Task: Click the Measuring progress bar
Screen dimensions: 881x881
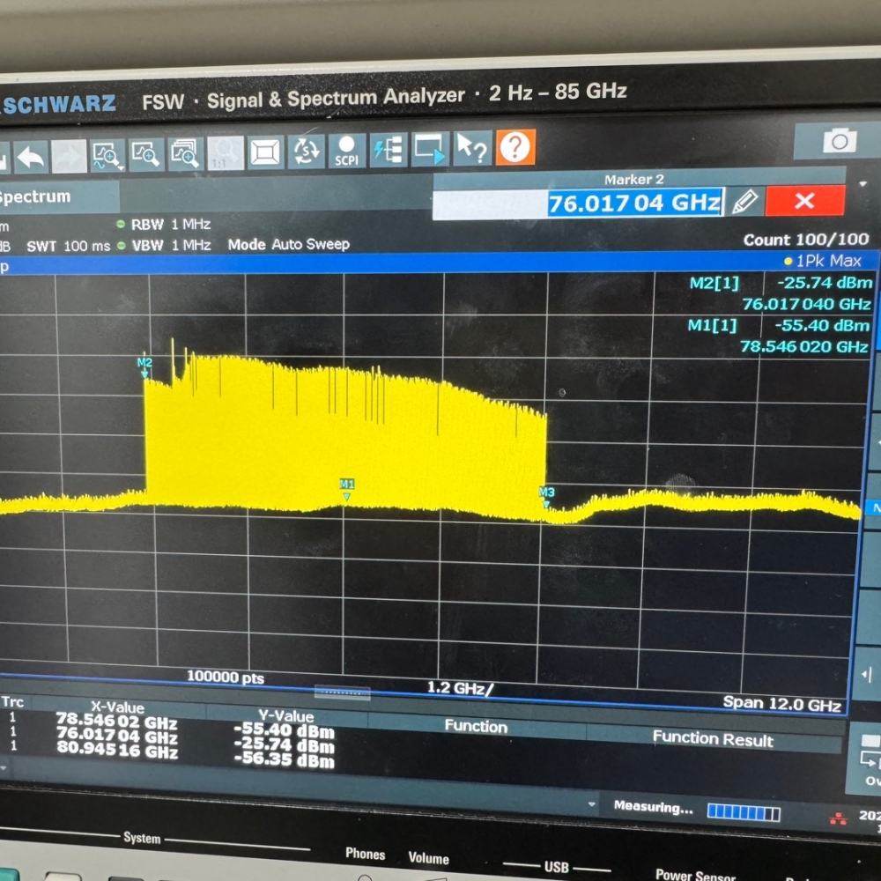Action: [744, 812]
